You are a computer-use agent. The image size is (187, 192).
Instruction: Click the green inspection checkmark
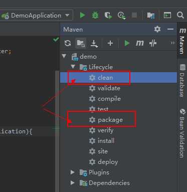click(x=56, y=40)
